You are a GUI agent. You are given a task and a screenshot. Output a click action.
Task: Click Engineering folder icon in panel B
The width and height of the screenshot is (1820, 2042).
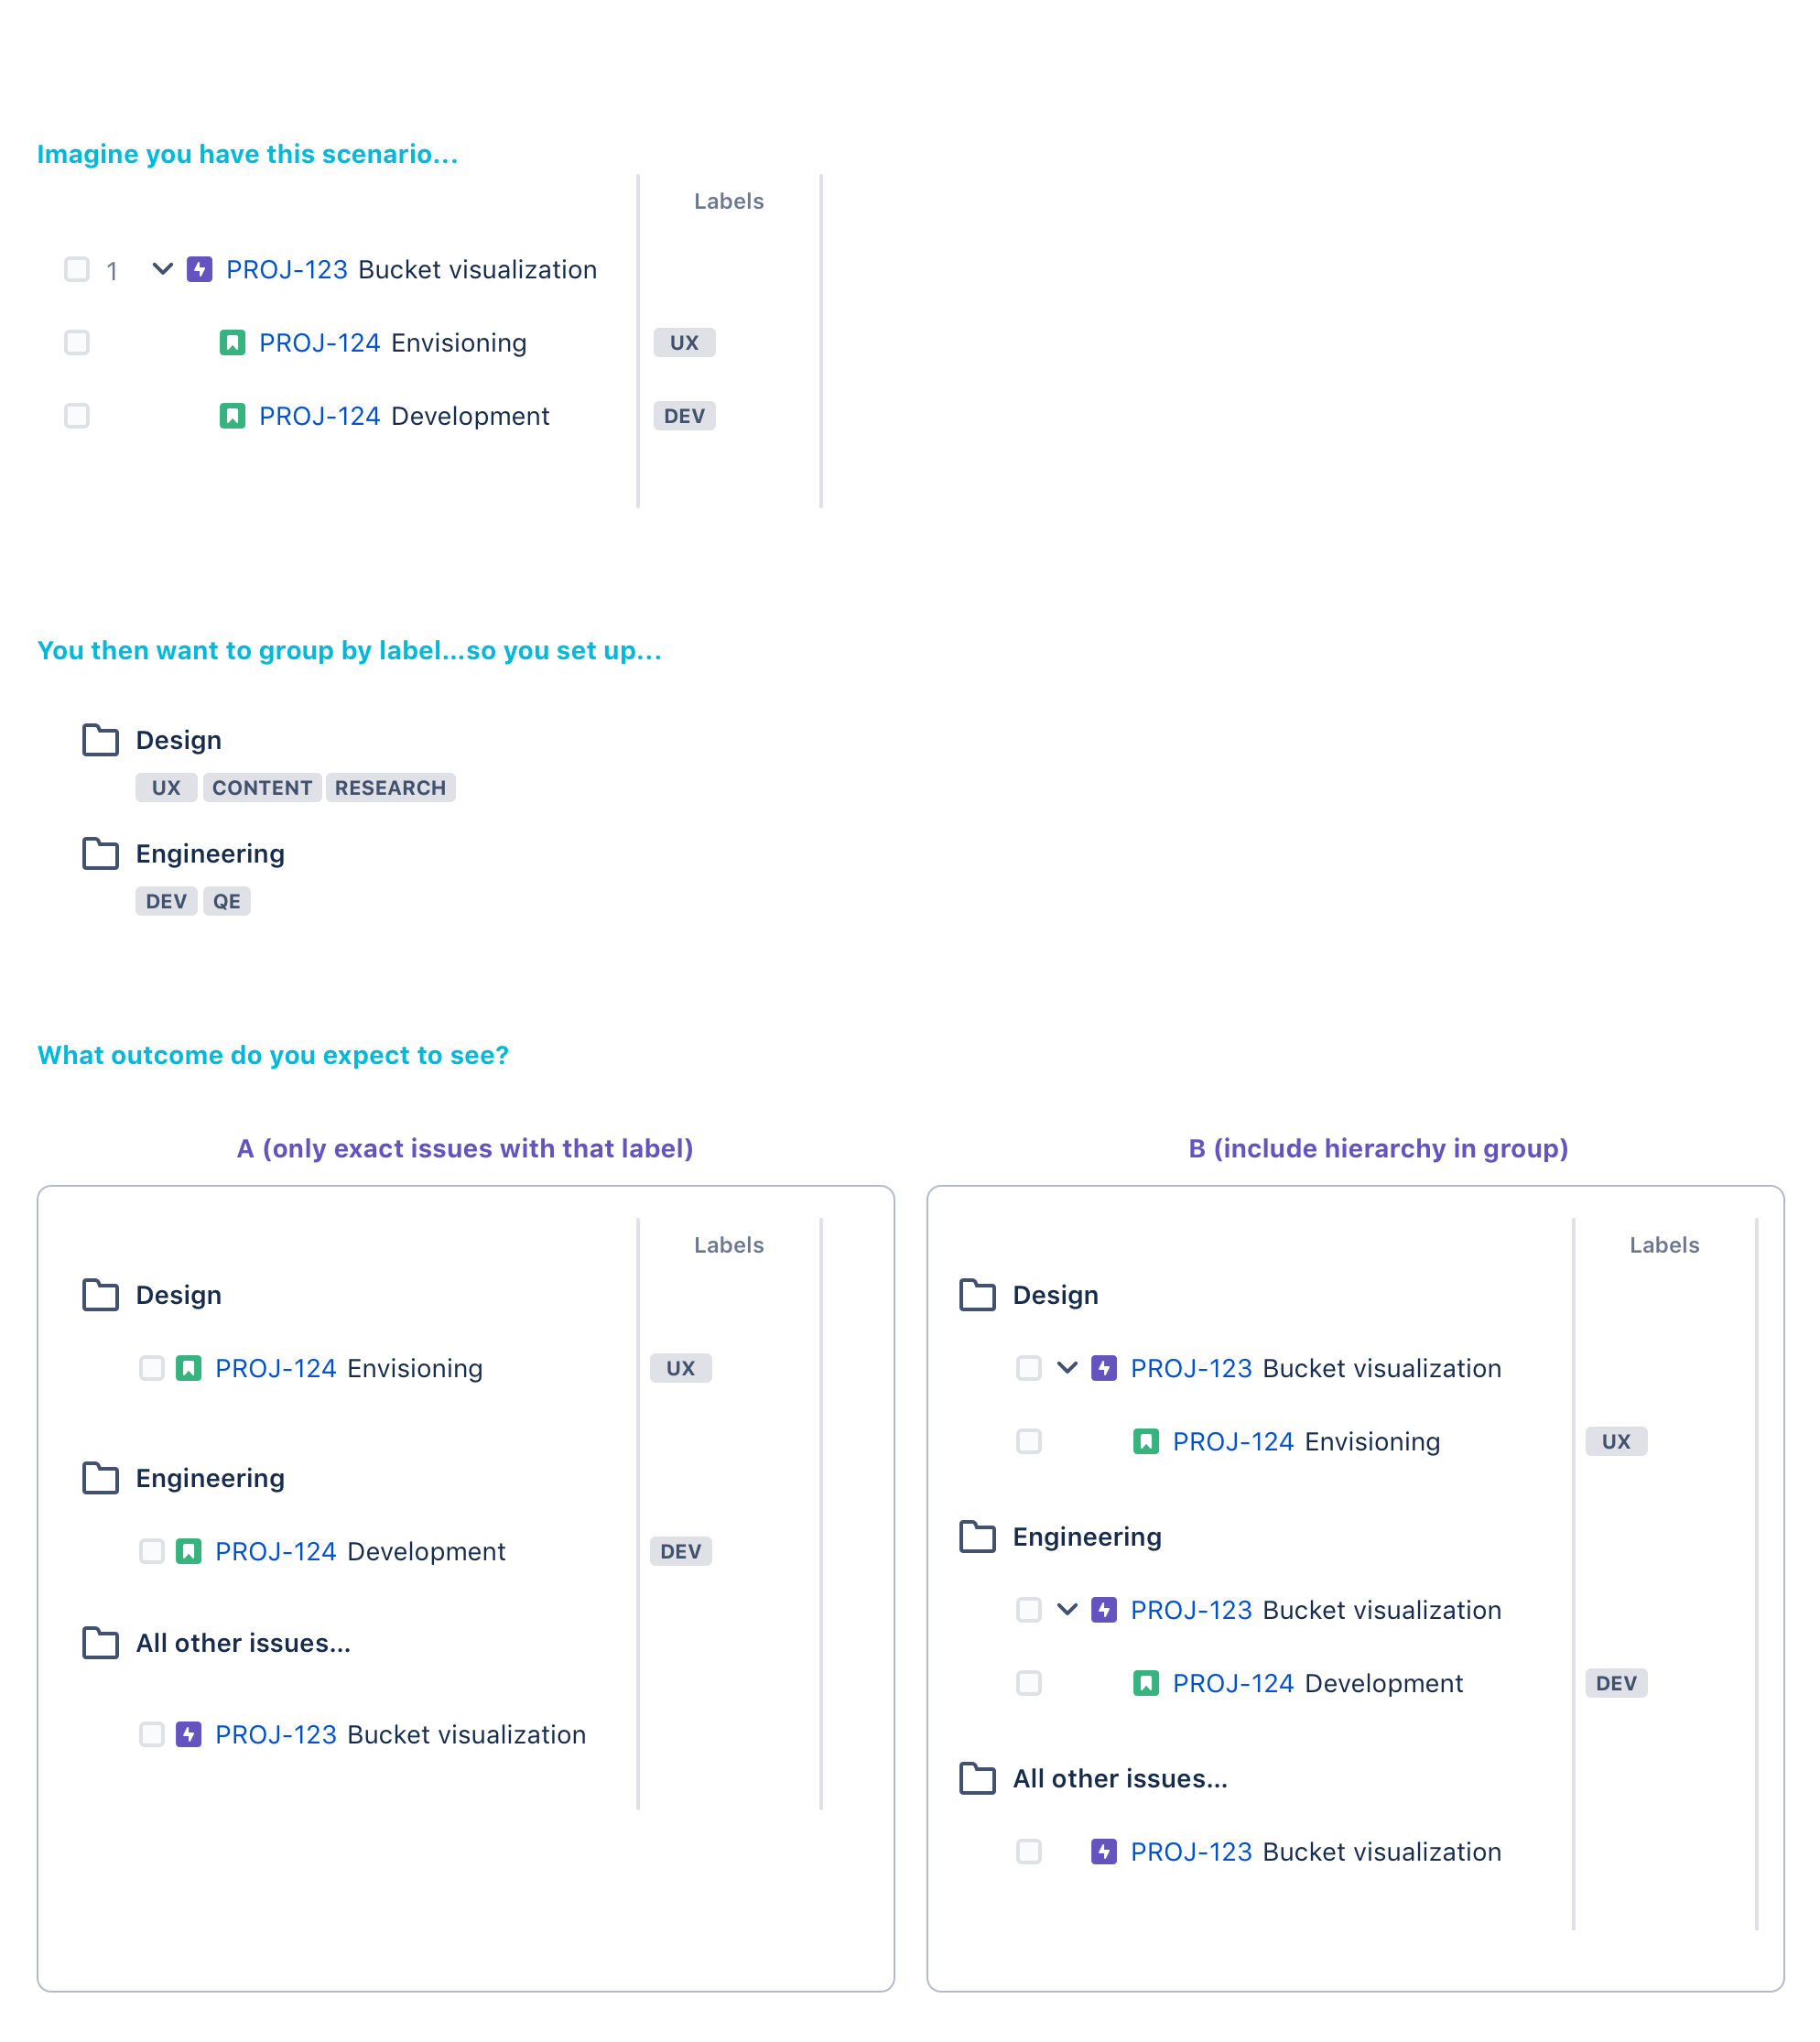pos(977,1536)
